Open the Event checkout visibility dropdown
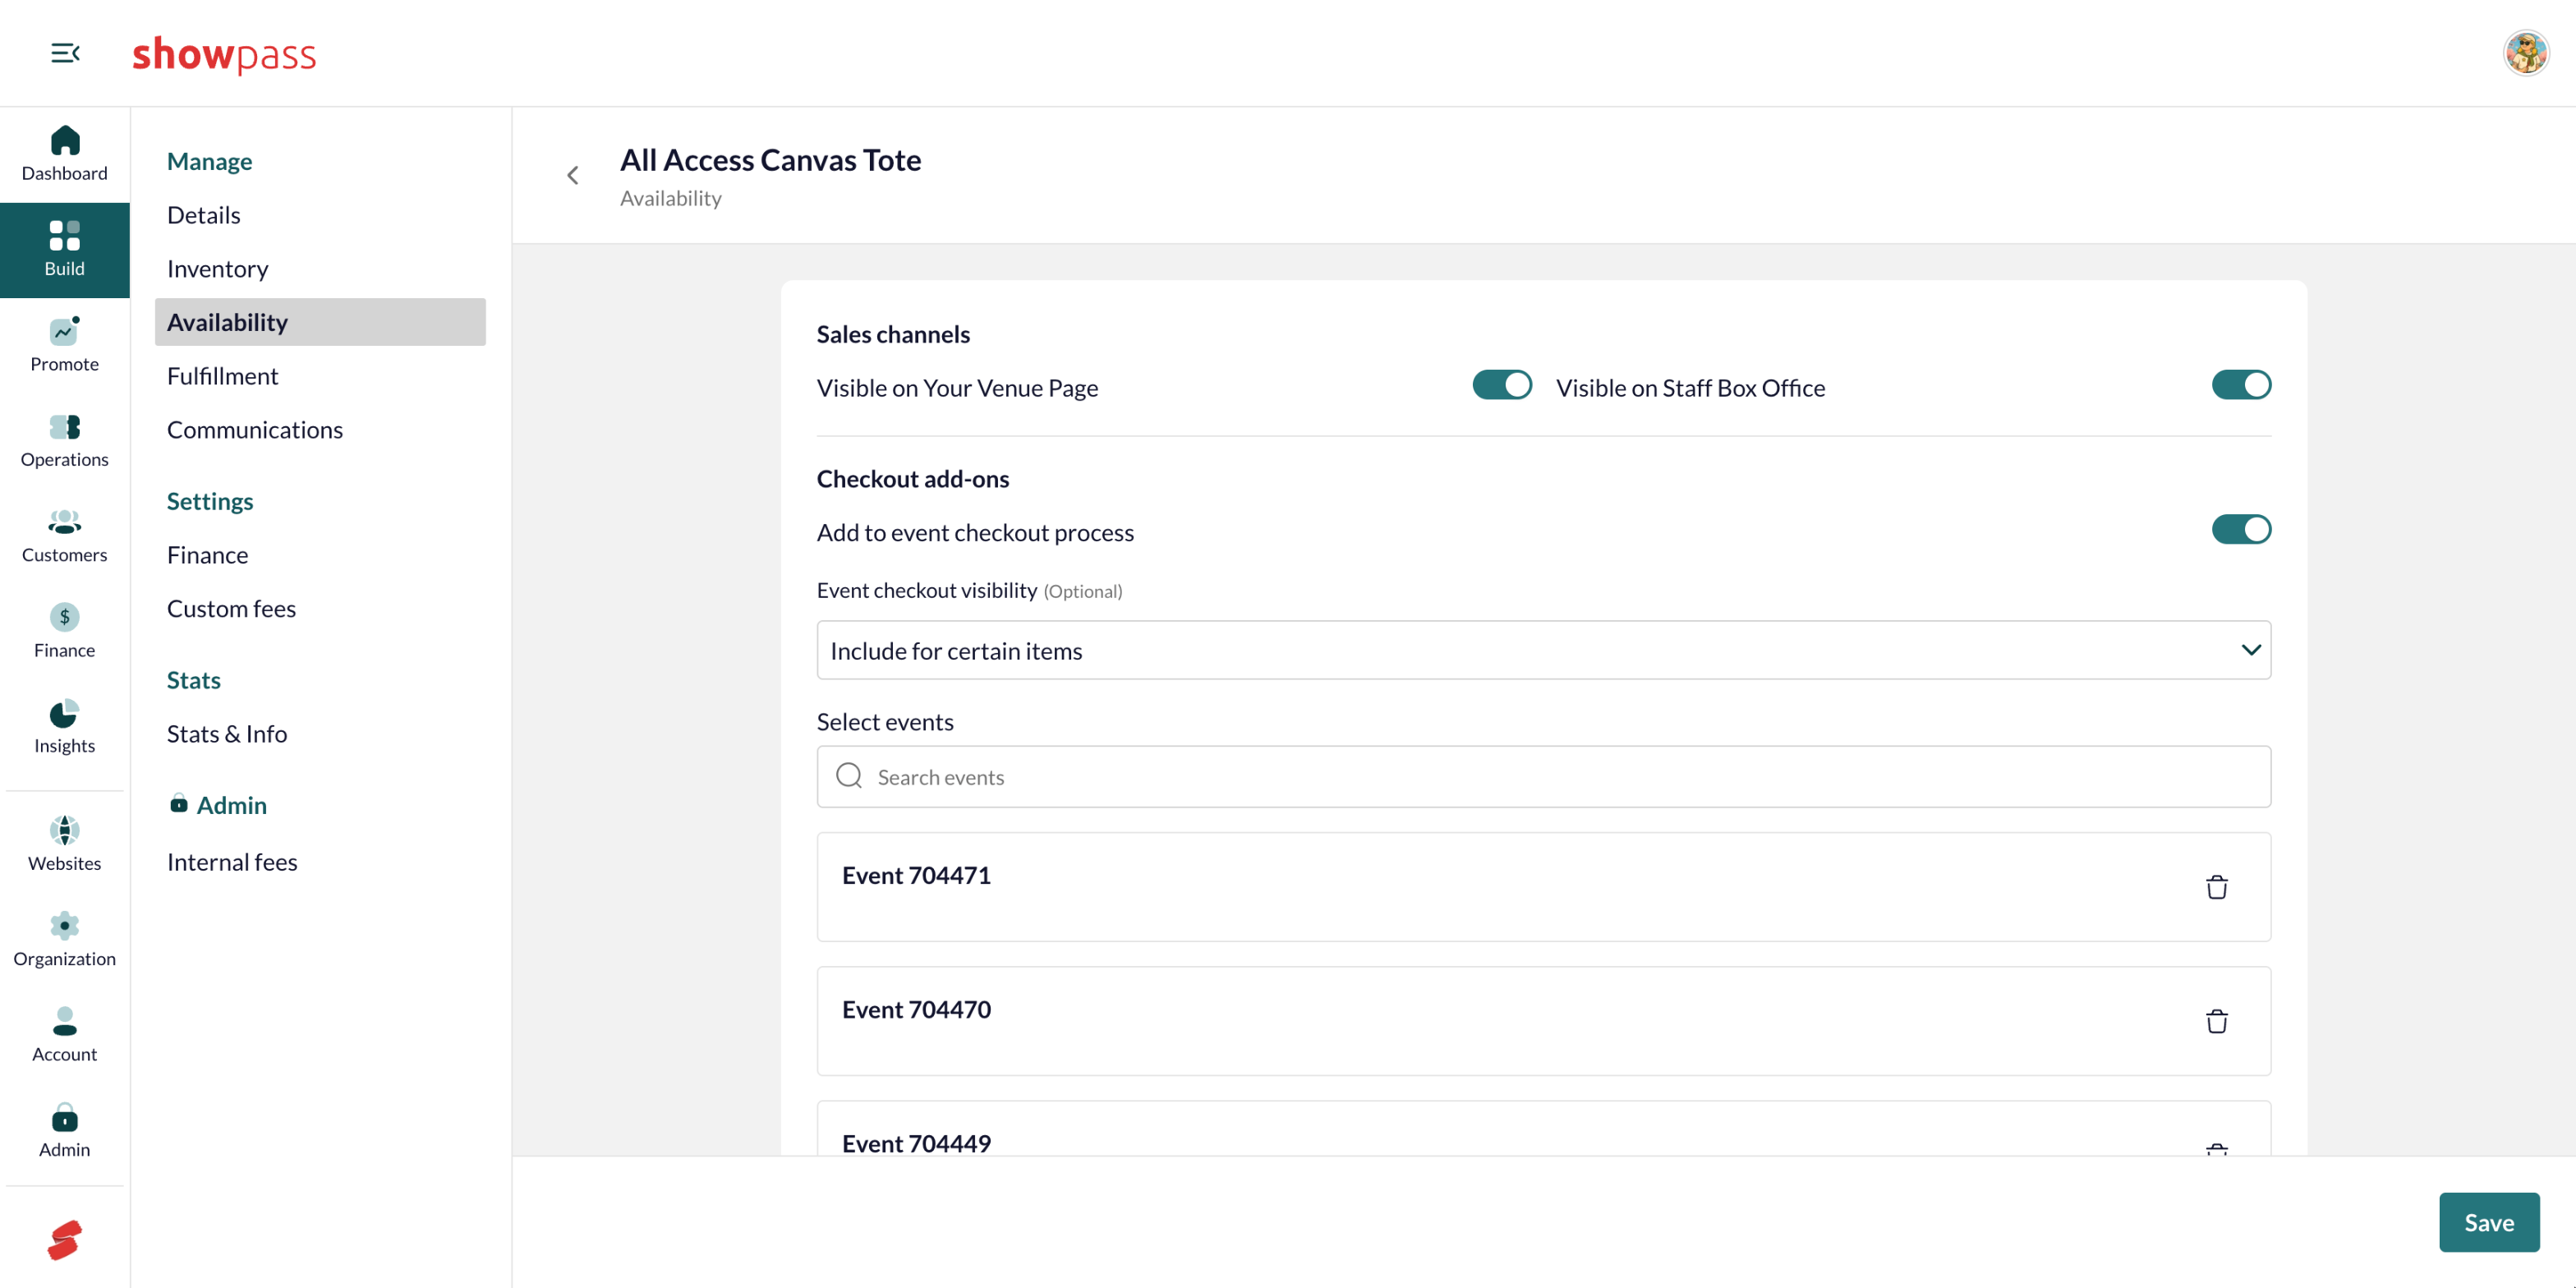Viewport: 2576px width, 1288px height. pyautogui.click(x=1543, y=650)
